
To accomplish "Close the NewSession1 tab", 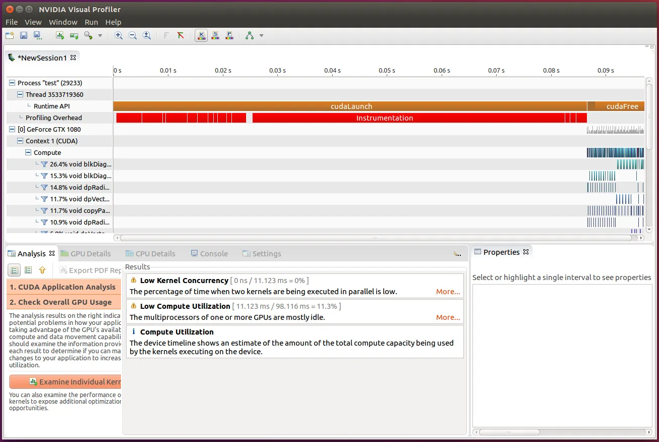I will pos(73,58).
